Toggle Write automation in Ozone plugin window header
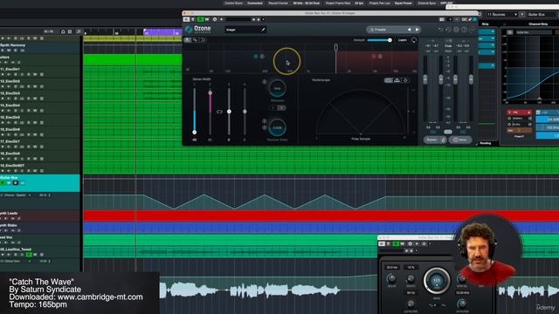 (207, 19)
